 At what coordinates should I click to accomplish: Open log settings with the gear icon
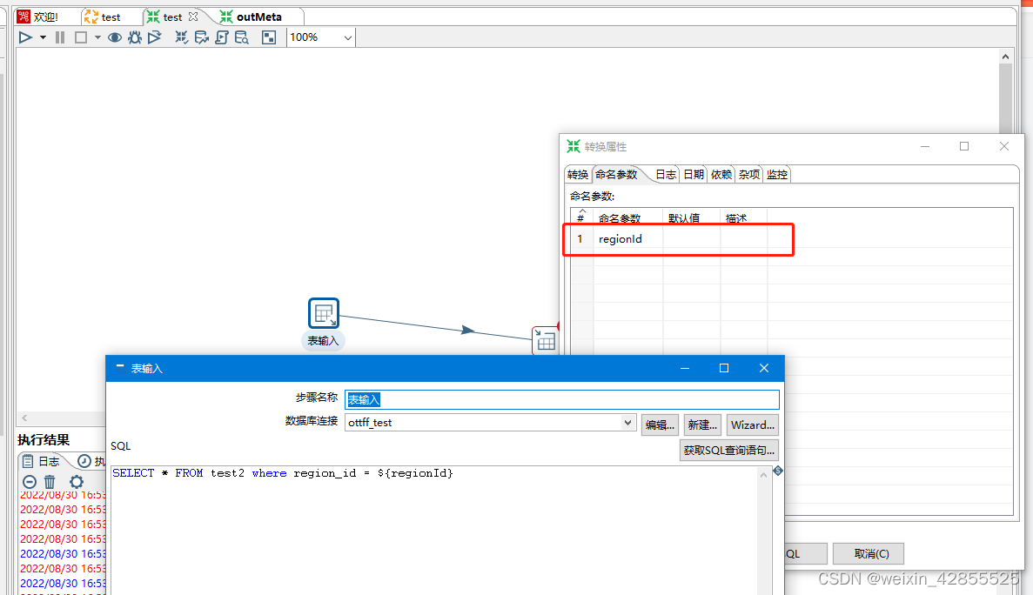[x=77, y=481]
